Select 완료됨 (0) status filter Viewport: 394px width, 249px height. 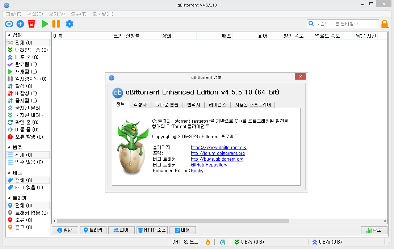28,64
